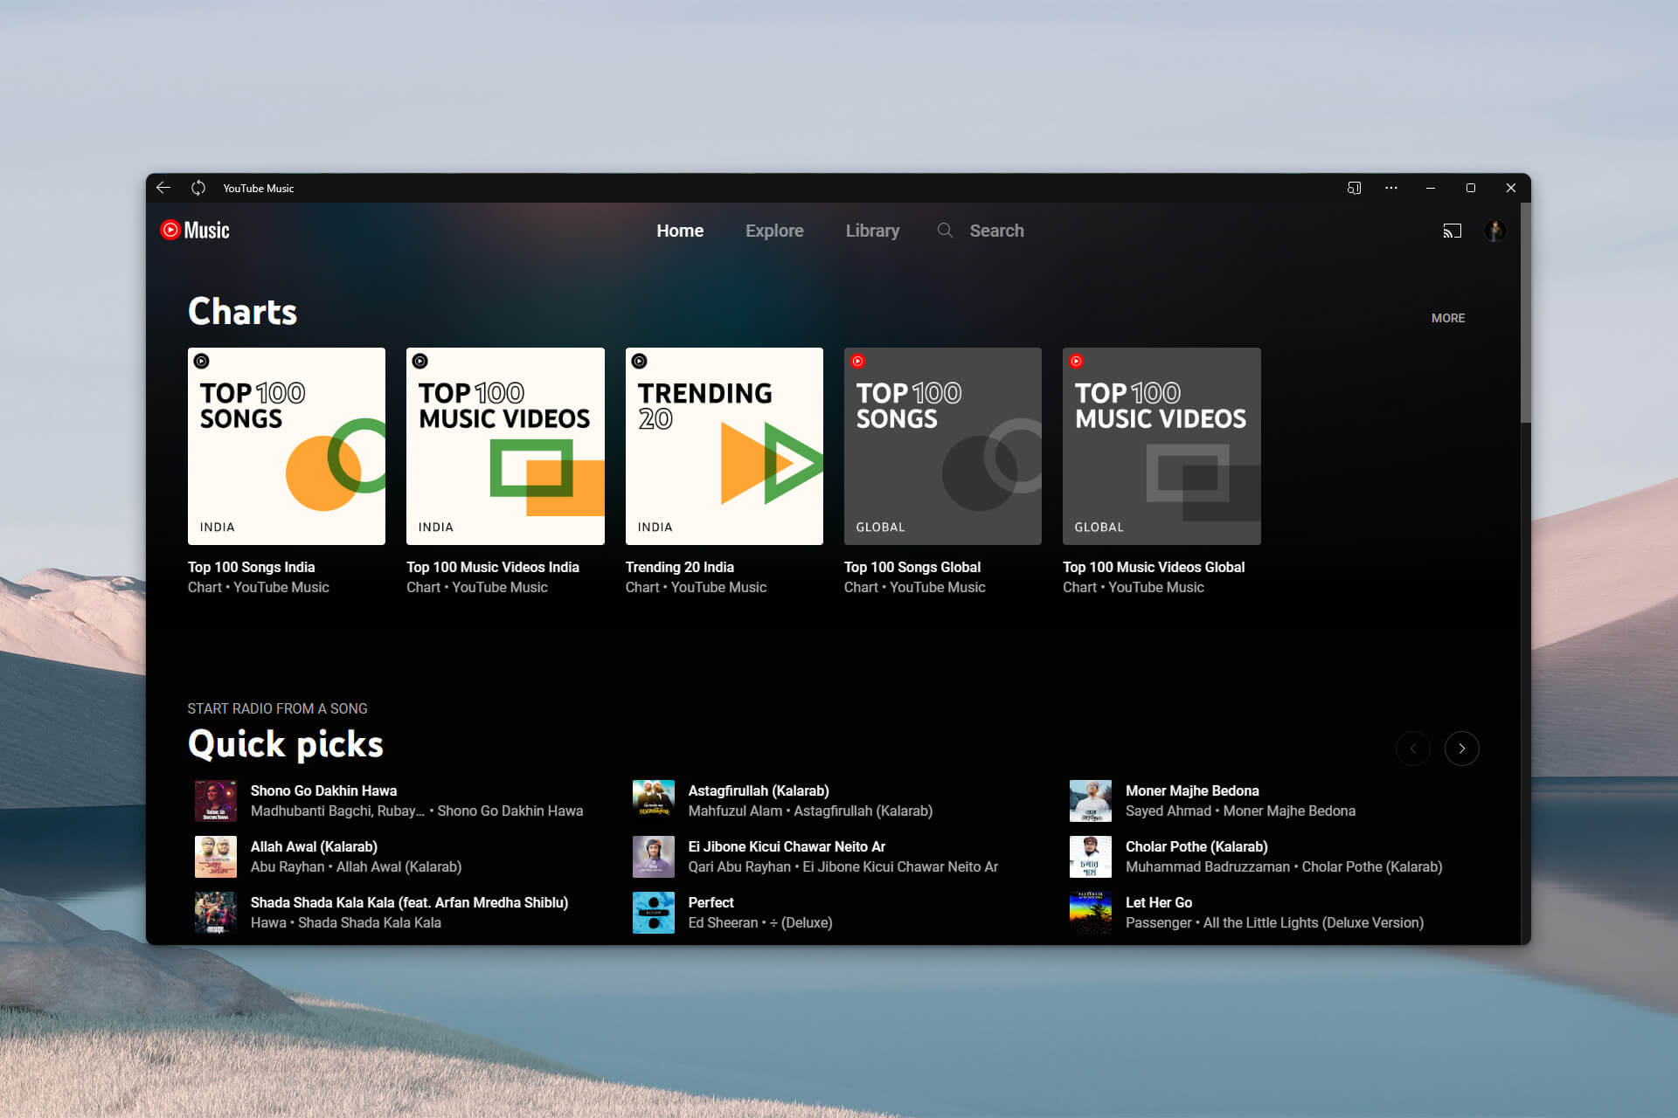Click the previous arrow in Quick picks
The width and height of the screenshot is (1678, 1118).
pyautogui.click(x=1413, y=749)
